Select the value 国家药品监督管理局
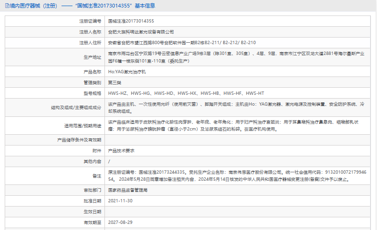377x230 pixels. coord(128,190)
